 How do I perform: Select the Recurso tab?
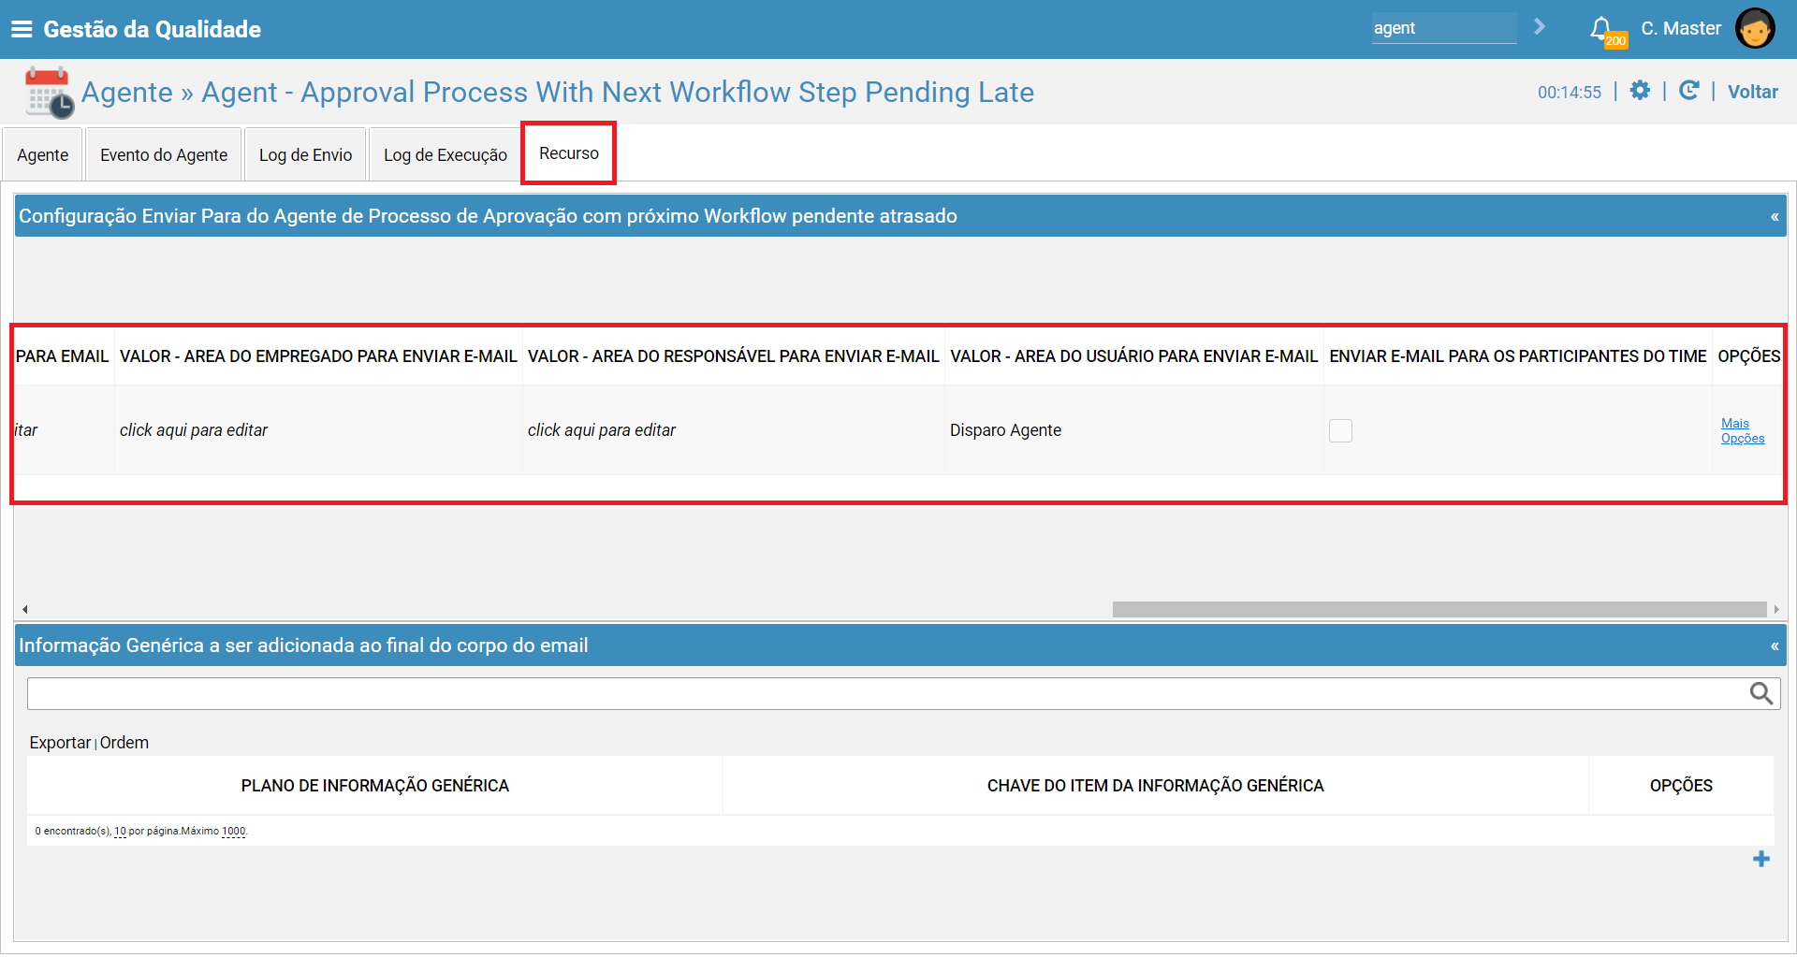569,153
